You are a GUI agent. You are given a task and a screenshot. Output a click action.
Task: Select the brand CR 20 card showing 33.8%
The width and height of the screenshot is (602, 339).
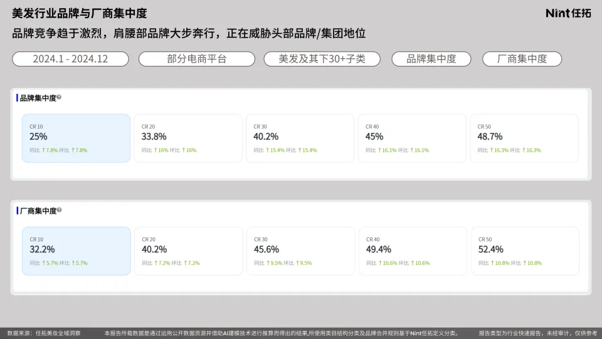tap(188, 138)
